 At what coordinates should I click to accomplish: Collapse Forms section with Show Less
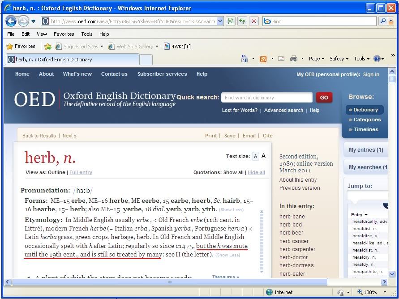click(x=232, y=210)
